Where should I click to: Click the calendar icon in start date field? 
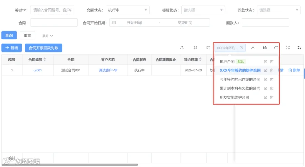point(114,23)
